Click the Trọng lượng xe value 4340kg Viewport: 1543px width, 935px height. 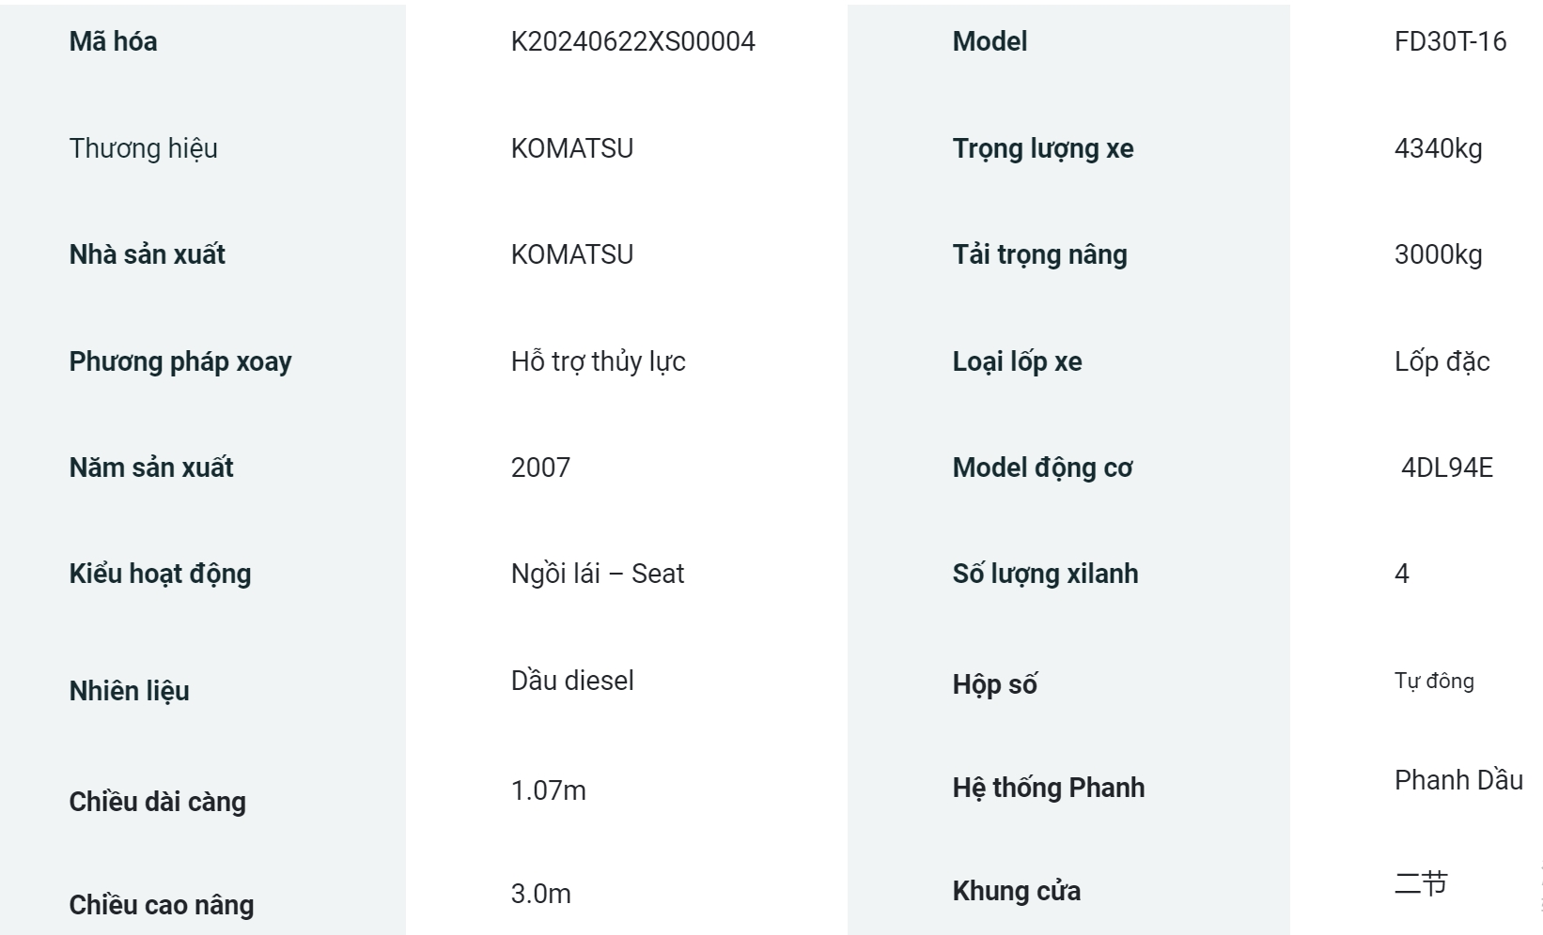[1438, 148]
